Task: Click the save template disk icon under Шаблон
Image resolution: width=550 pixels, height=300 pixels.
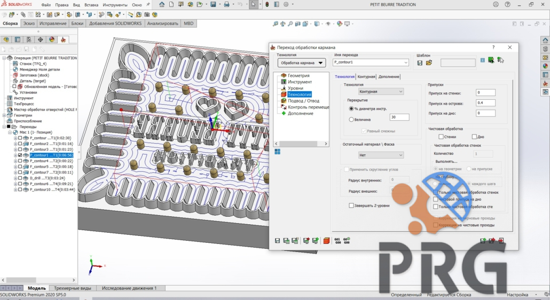Action: [x=420, y=63]
